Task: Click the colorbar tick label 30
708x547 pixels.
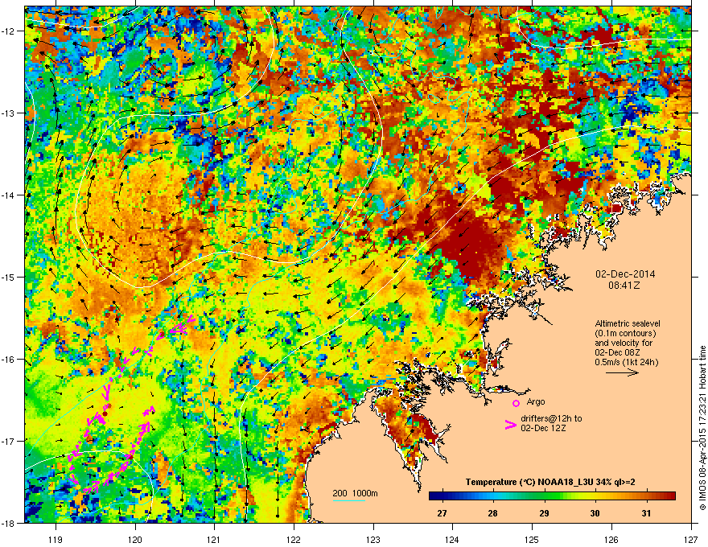Action: click(x=595, y=513)
